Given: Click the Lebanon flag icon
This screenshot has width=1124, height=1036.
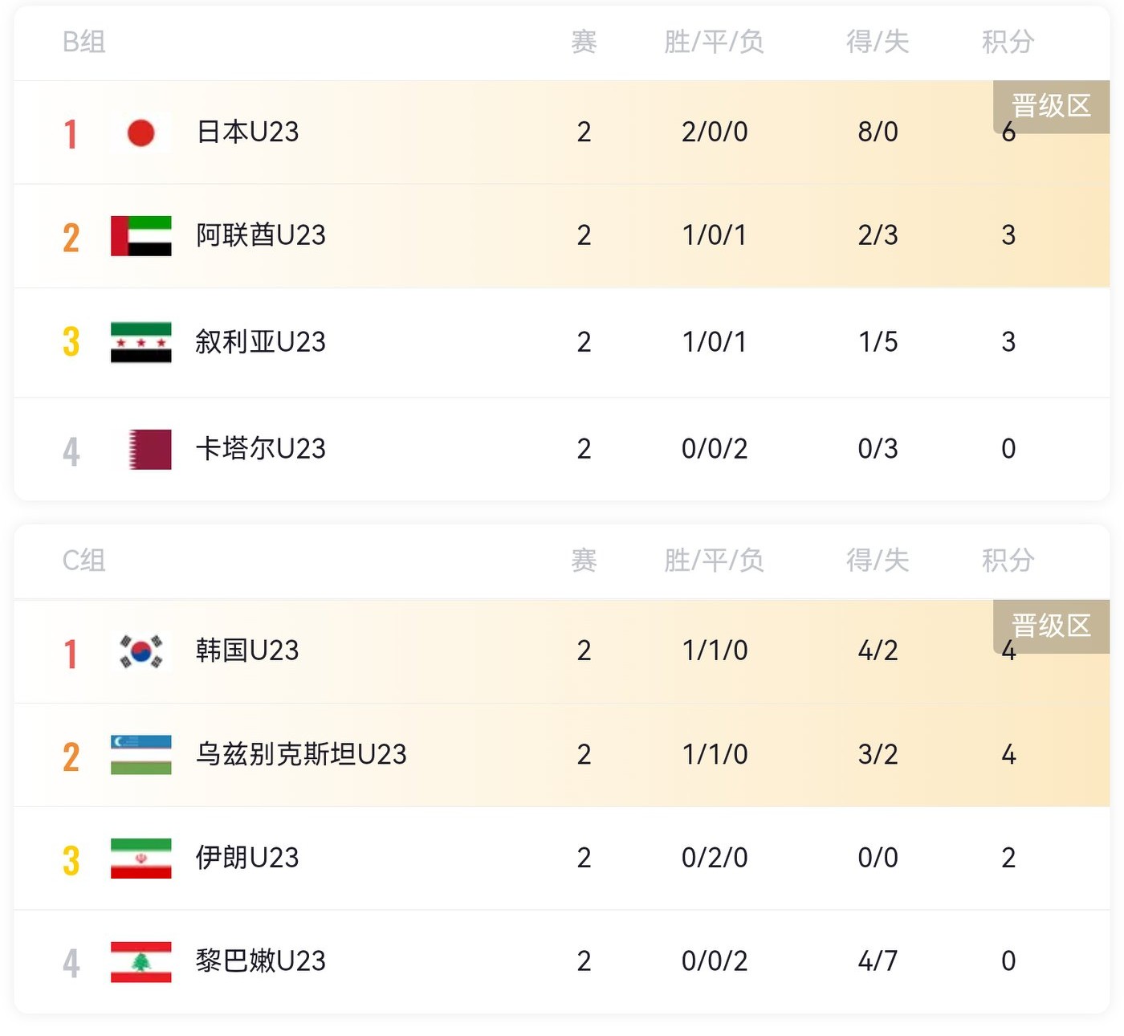Looking at the screenshot, I should pyautogui.click(x=140, y=962).
